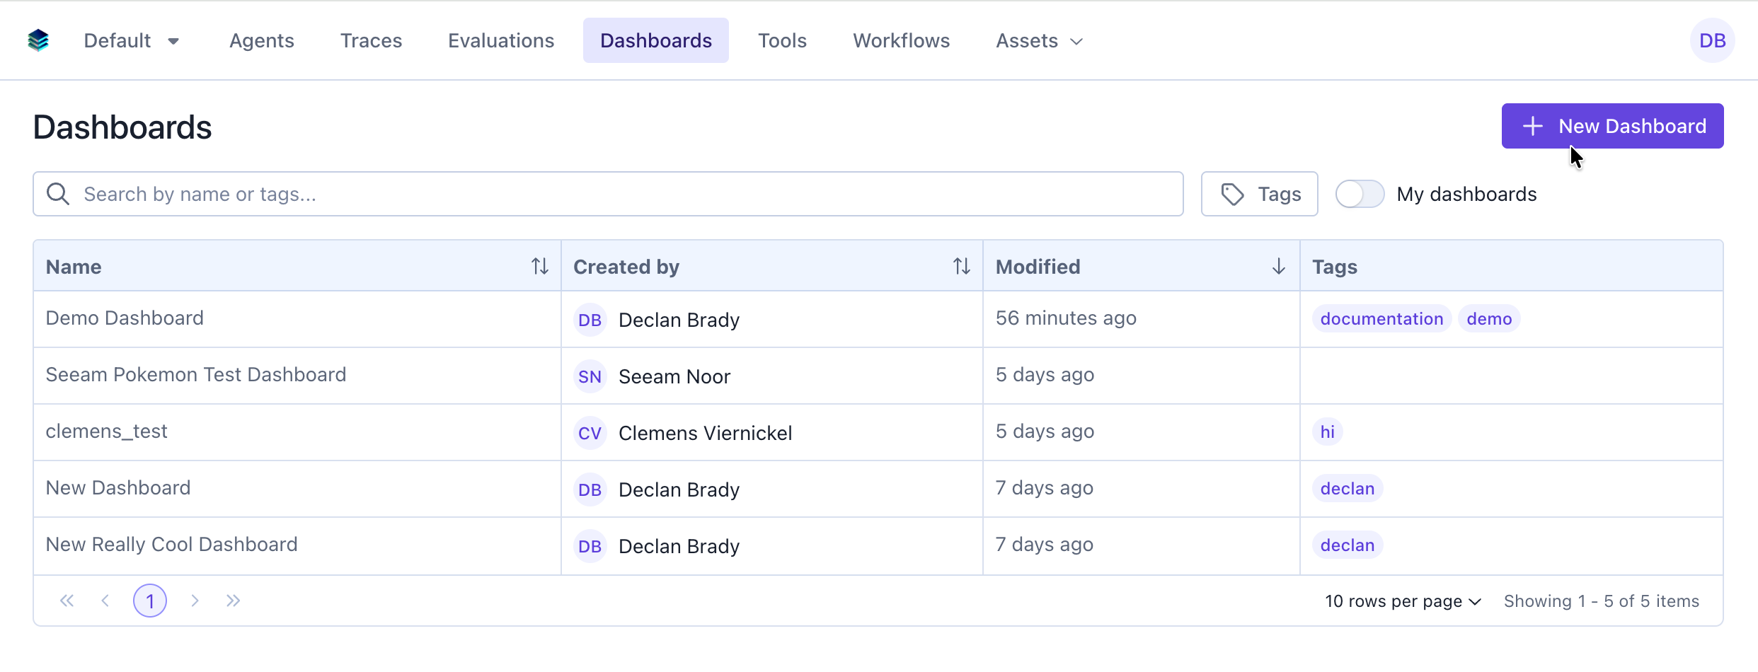
Task: Click the search by name field
Action: 609,194
